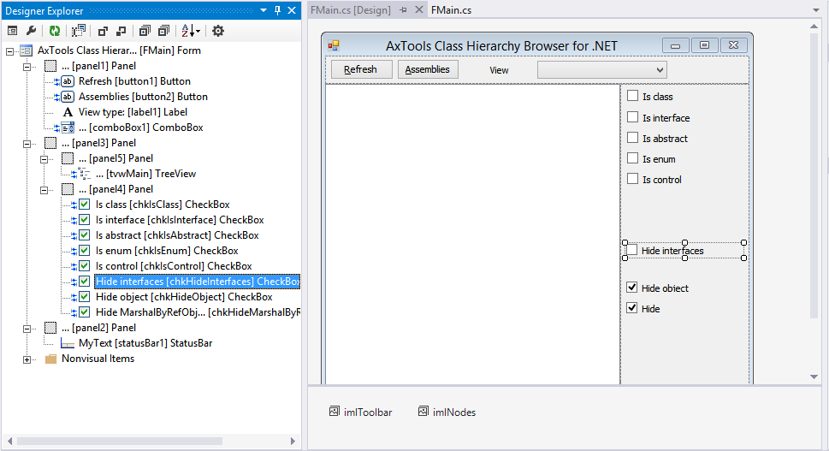Open the document tab list dropdown arrow
This screenshot has height=451, width=829.
(x=815, y=10)
